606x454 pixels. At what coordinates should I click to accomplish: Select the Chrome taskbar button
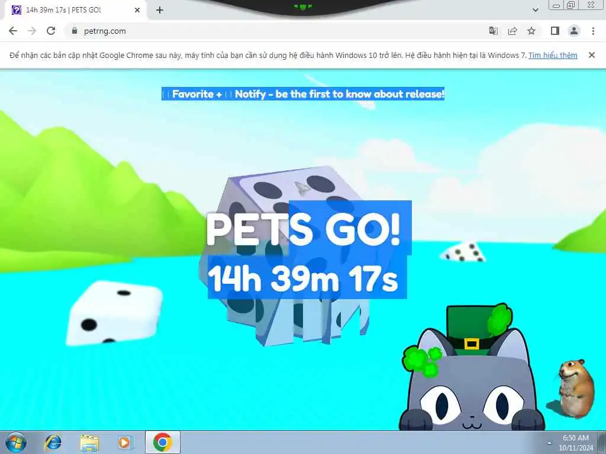click(162, 442)
